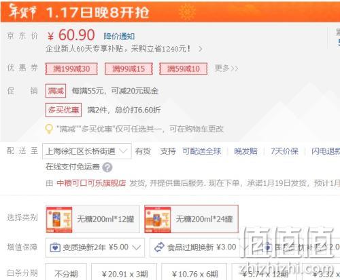Claim the 满59减10 coupon

pyautogui.click(x=184, y=68)
